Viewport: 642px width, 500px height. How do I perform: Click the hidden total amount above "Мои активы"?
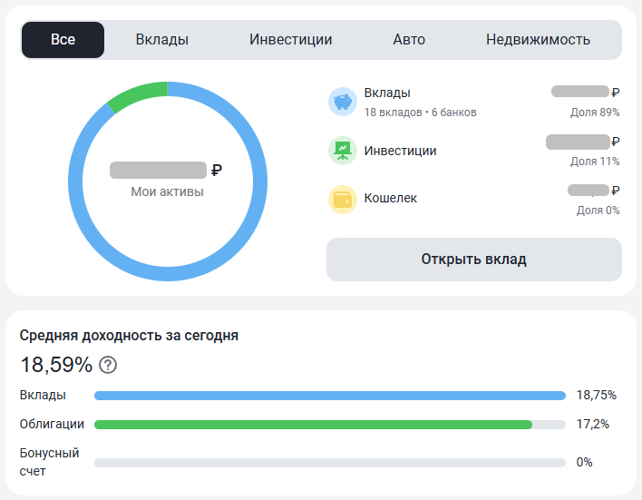(158, 170)
